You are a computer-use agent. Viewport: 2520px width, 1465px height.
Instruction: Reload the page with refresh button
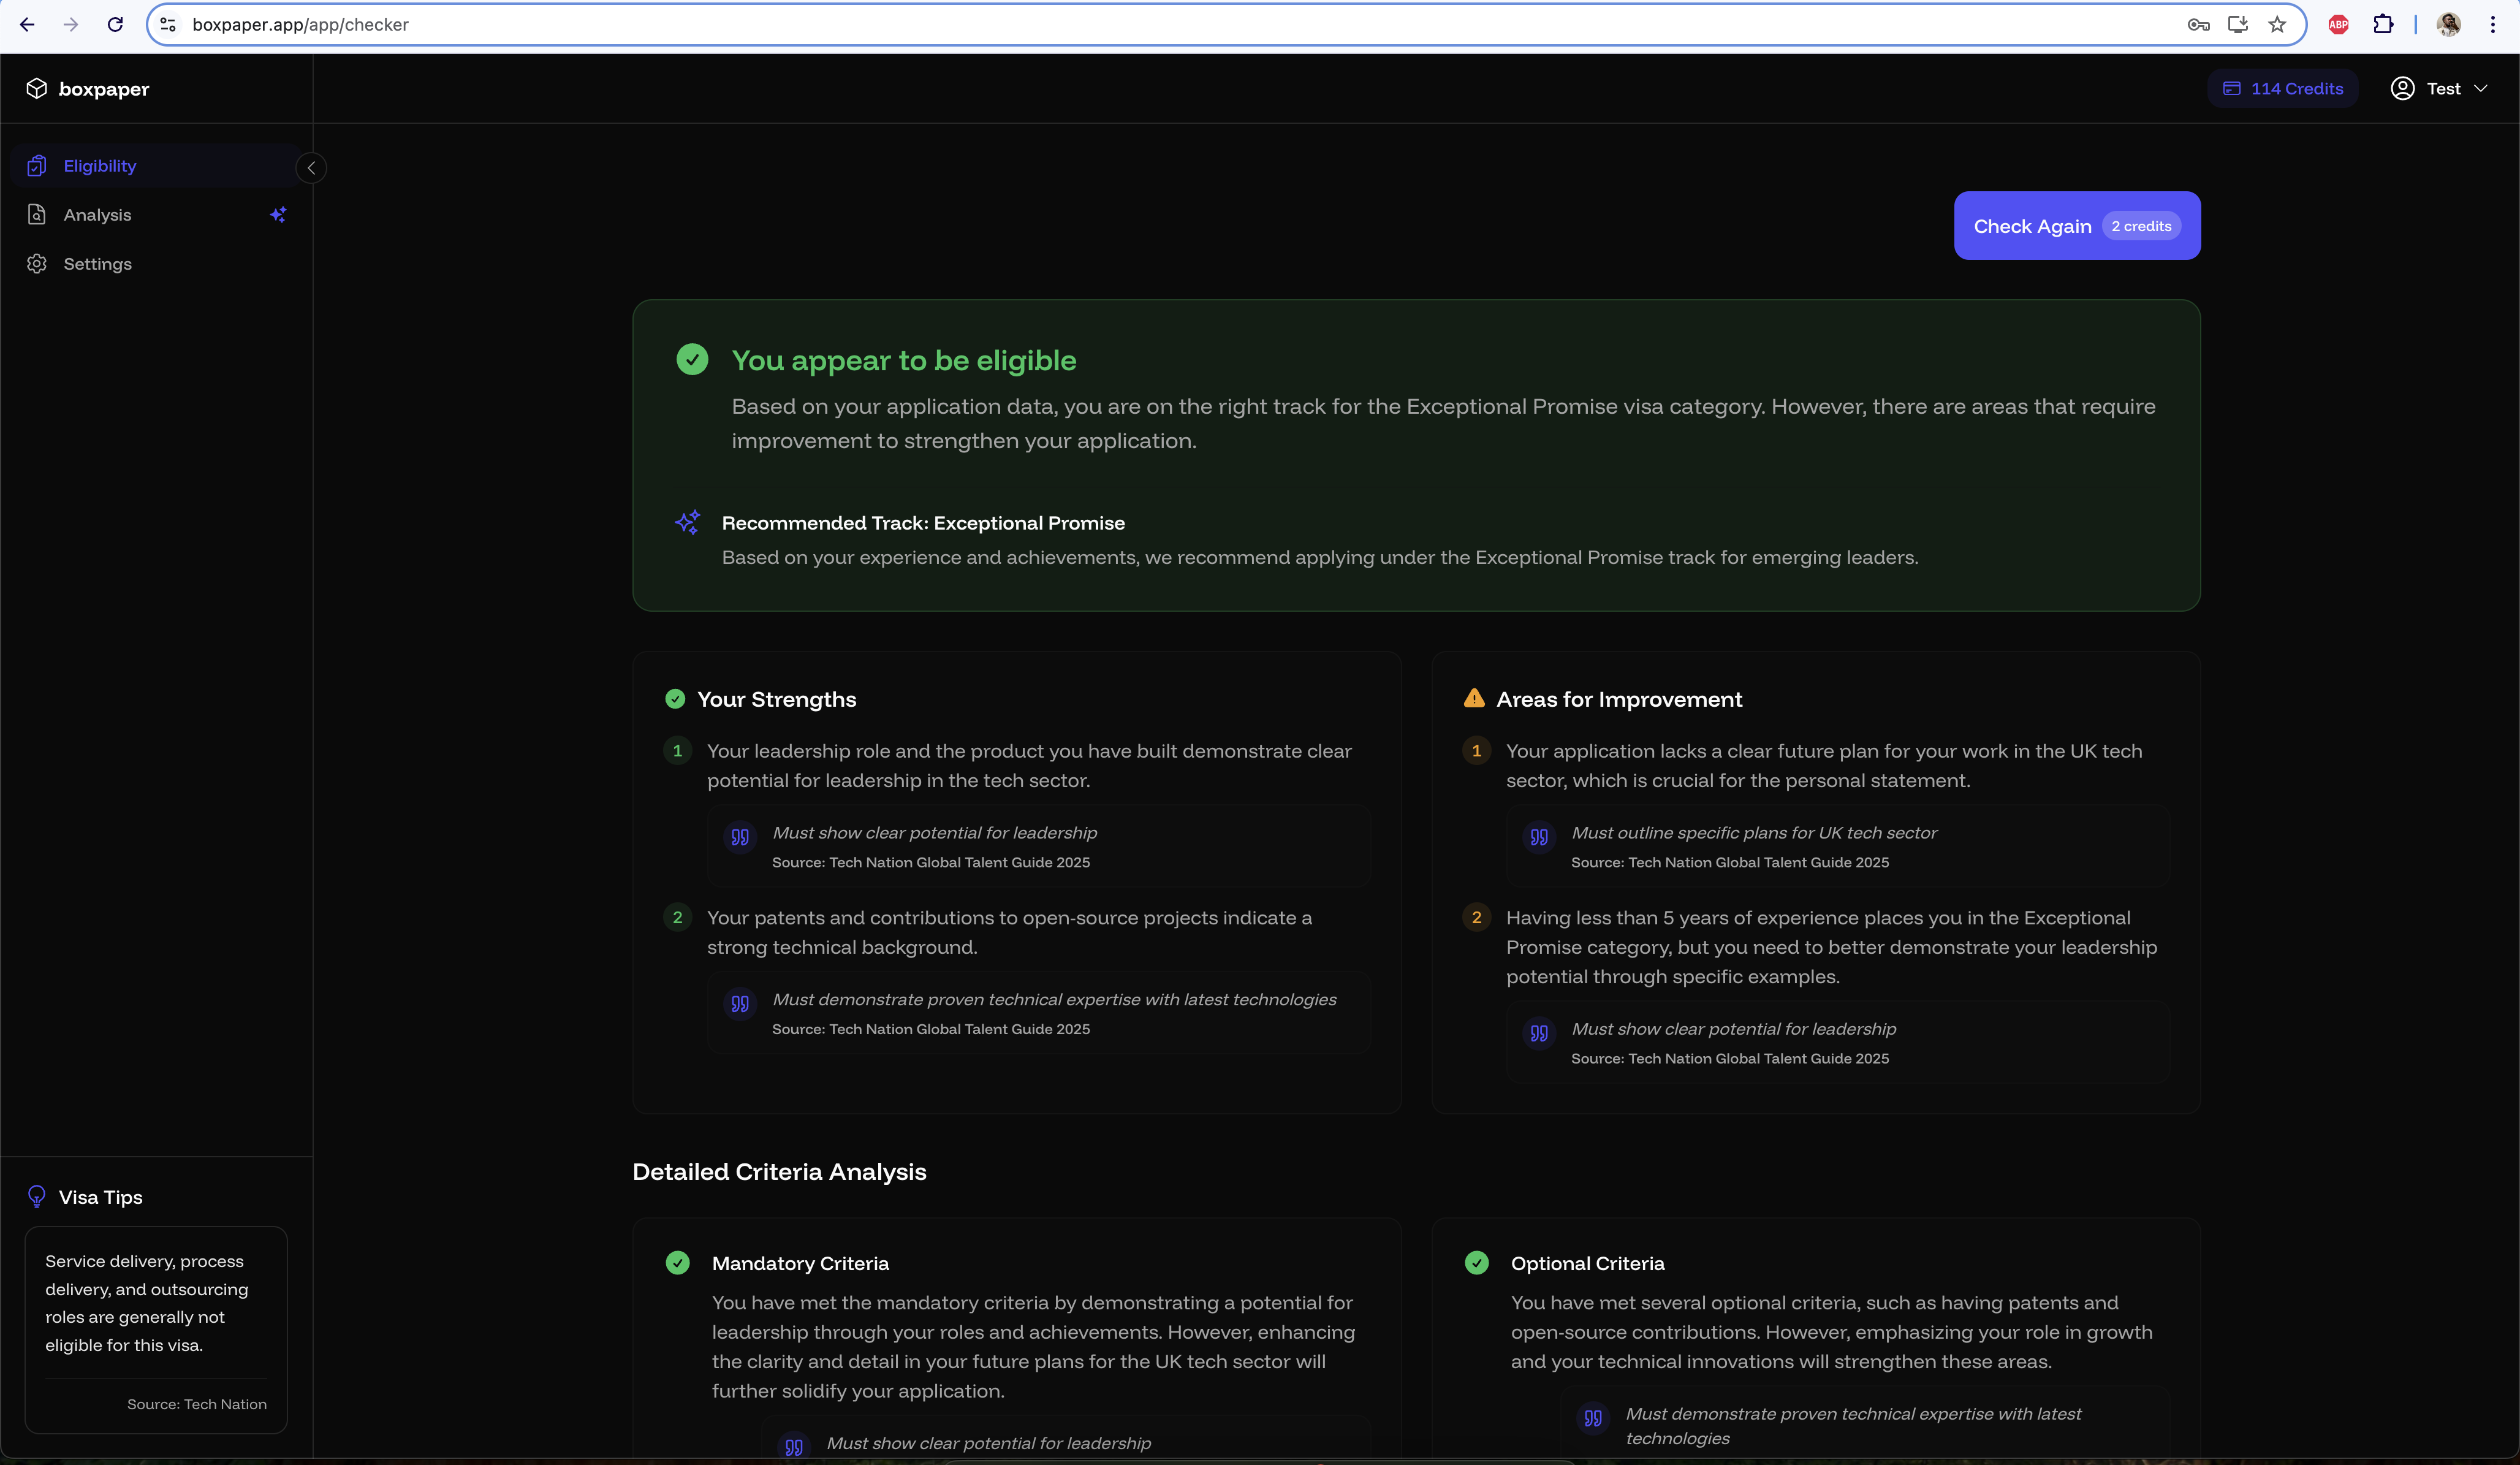pos(115,25)
